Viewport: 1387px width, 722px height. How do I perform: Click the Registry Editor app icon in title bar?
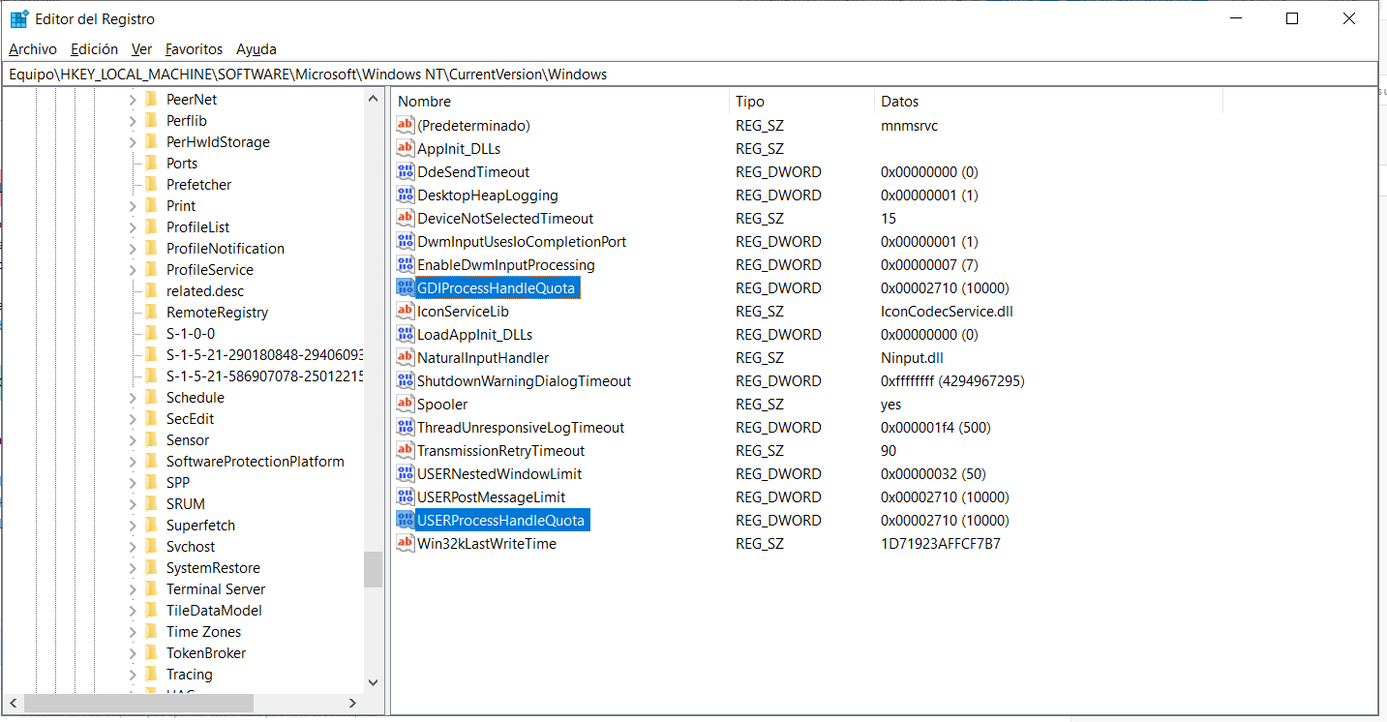[x=19, y=18]
